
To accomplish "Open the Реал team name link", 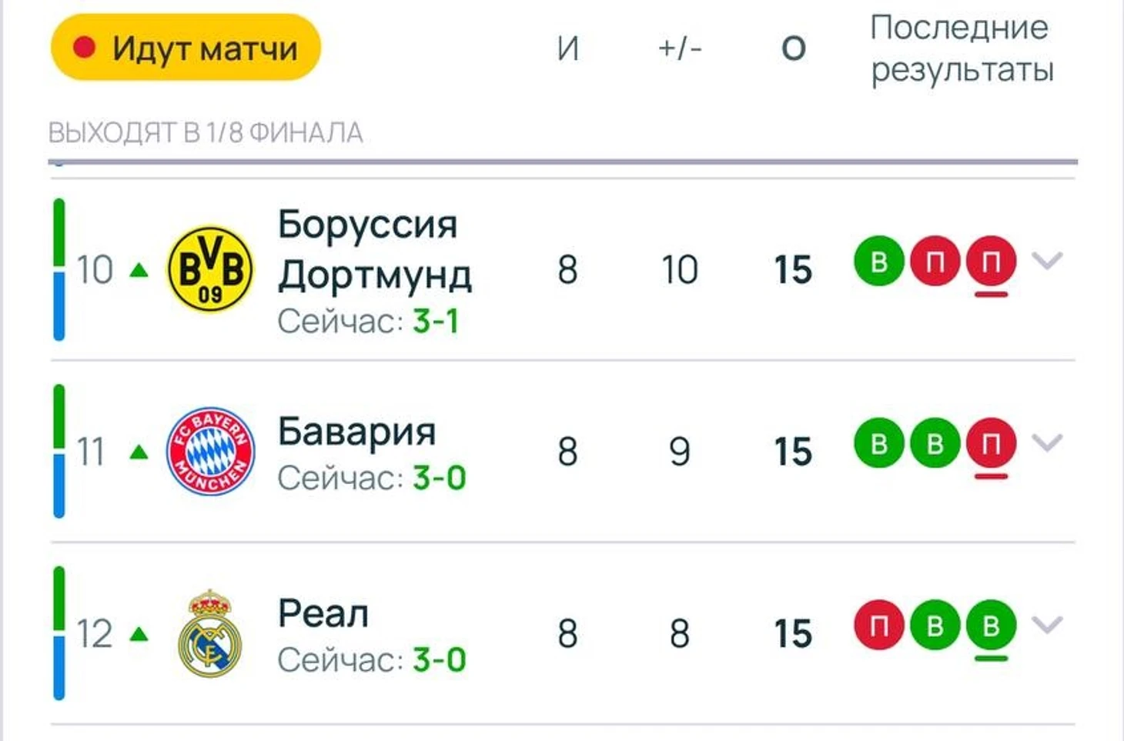I will (x=323, y=613).
